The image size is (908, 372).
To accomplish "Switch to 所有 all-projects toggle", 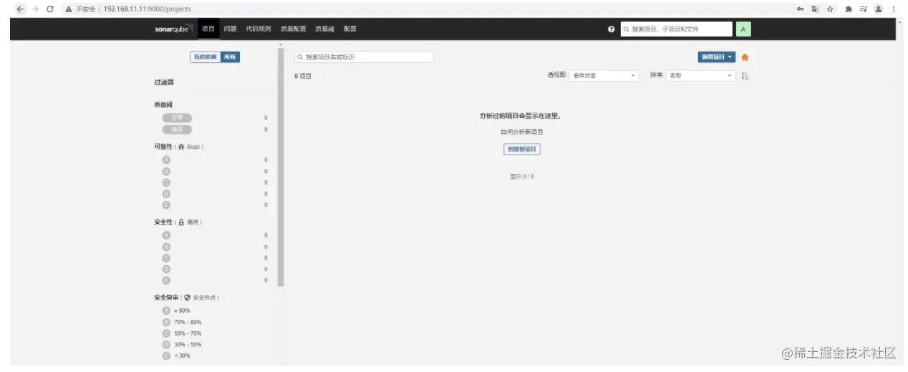I will coord(230,57).
